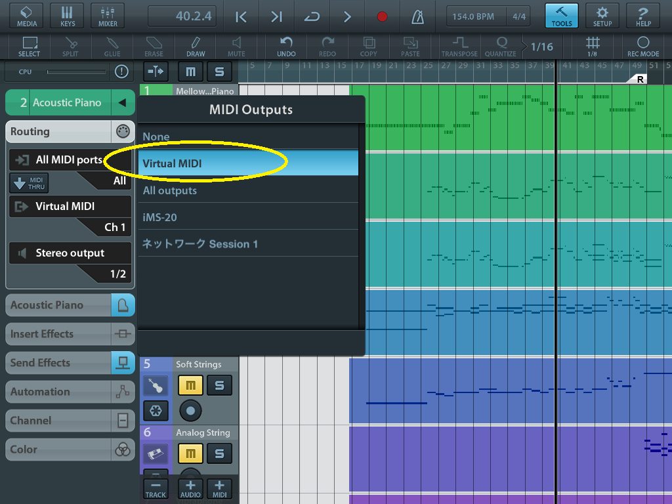Click the track list split arrows button

tap(156, 72)
